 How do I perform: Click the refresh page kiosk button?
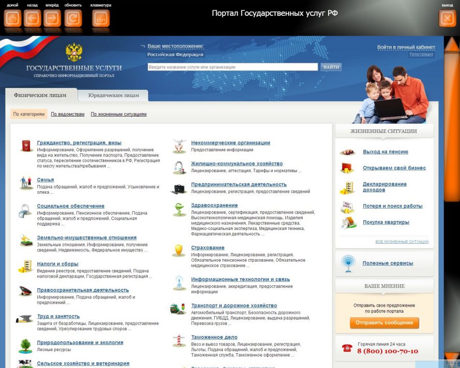pyautogui.click(x=73, y=19)
